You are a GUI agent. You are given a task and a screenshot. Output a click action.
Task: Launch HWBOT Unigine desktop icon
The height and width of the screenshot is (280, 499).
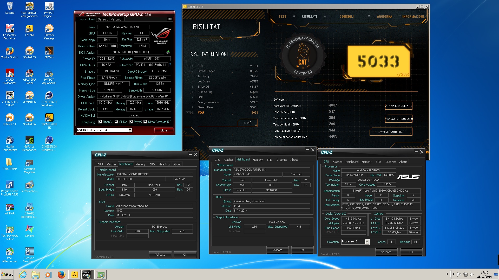[49, 10]
